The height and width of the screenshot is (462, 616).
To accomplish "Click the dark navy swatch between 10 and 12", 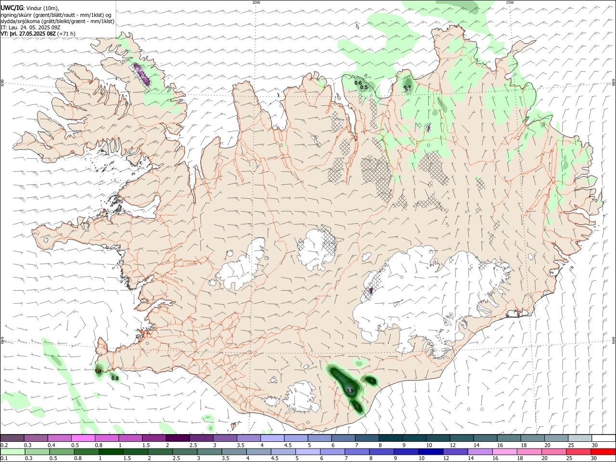I will coord(430,451).
